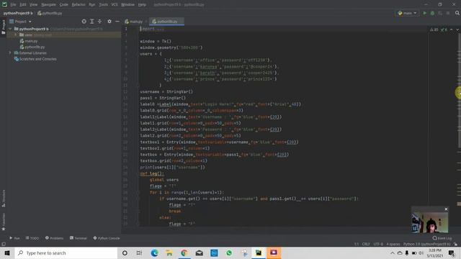Open Chrome from the taskbar
The image size is (461, 259).
tap(184, 253)
